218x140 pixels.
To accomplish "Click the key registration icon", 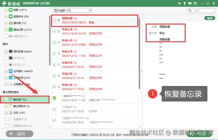I will (184, 3).
